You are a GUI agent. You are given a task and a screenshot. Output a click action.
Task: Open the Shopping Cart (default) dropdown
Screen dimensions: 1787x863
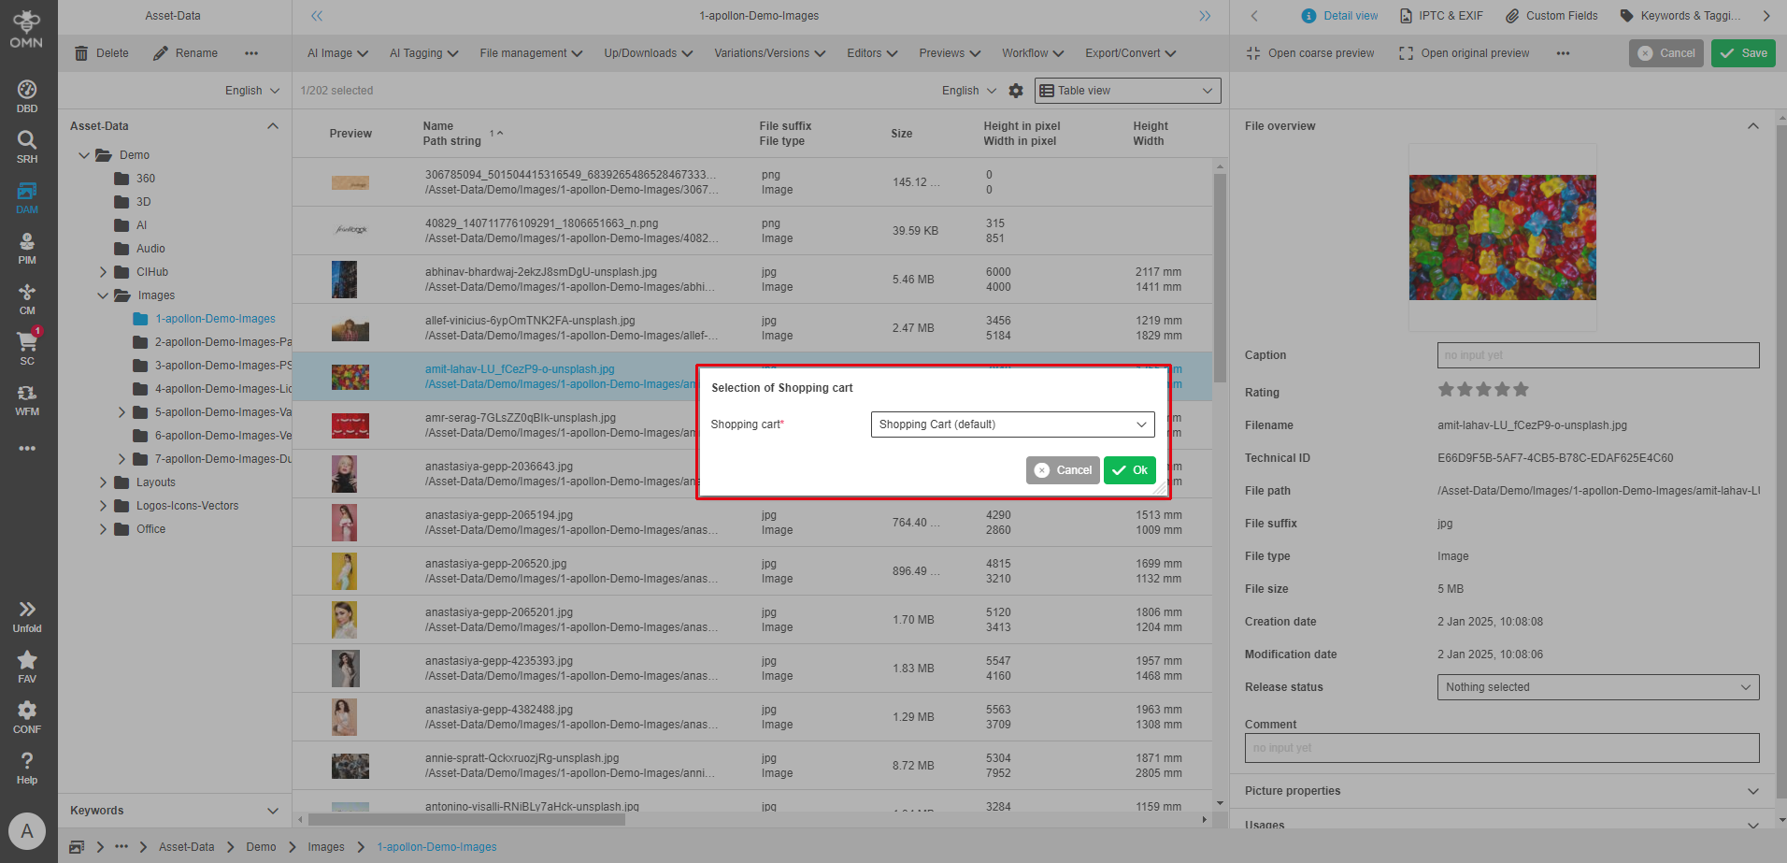1012,424
